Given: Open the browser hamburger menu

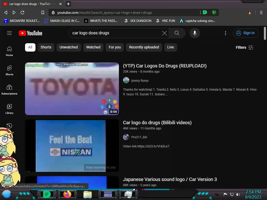Looking at the screenshot, I should [x=261, y=12].
